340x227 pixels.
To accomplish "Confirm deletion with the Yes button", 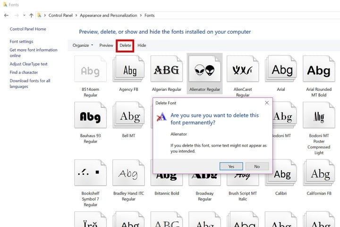I will click(x=231, y=166).
